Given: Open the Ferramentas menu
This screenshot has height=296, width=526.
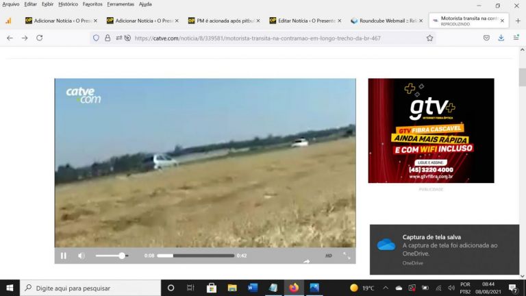Looking at the screenshot, I should click(x=121, y=4).
